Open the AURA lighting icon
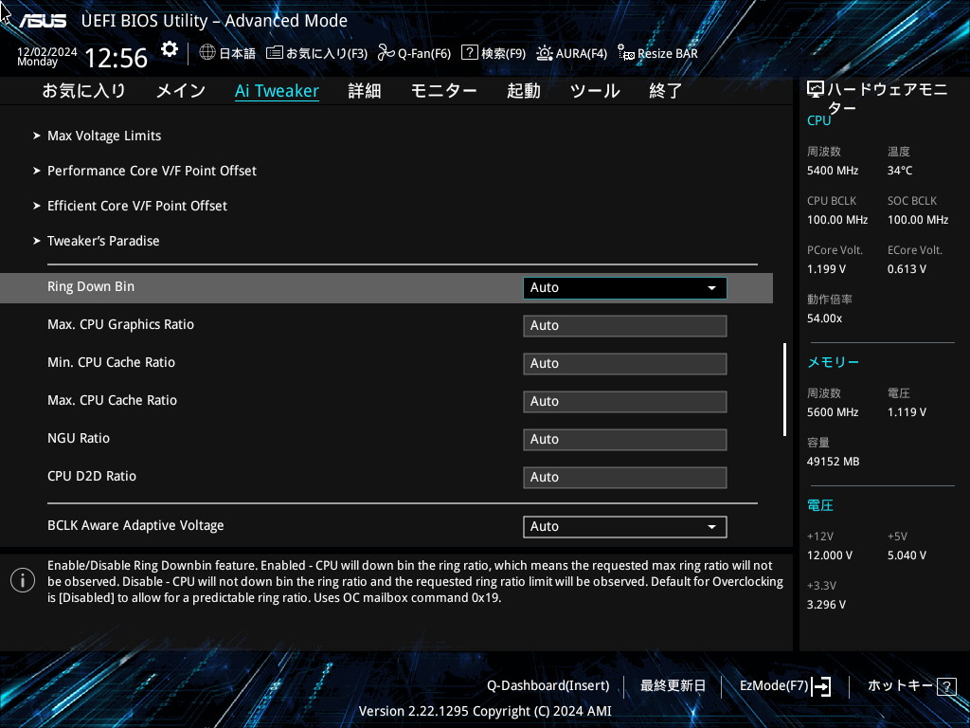This screenshot has height=728, width=970. [545, 53]
